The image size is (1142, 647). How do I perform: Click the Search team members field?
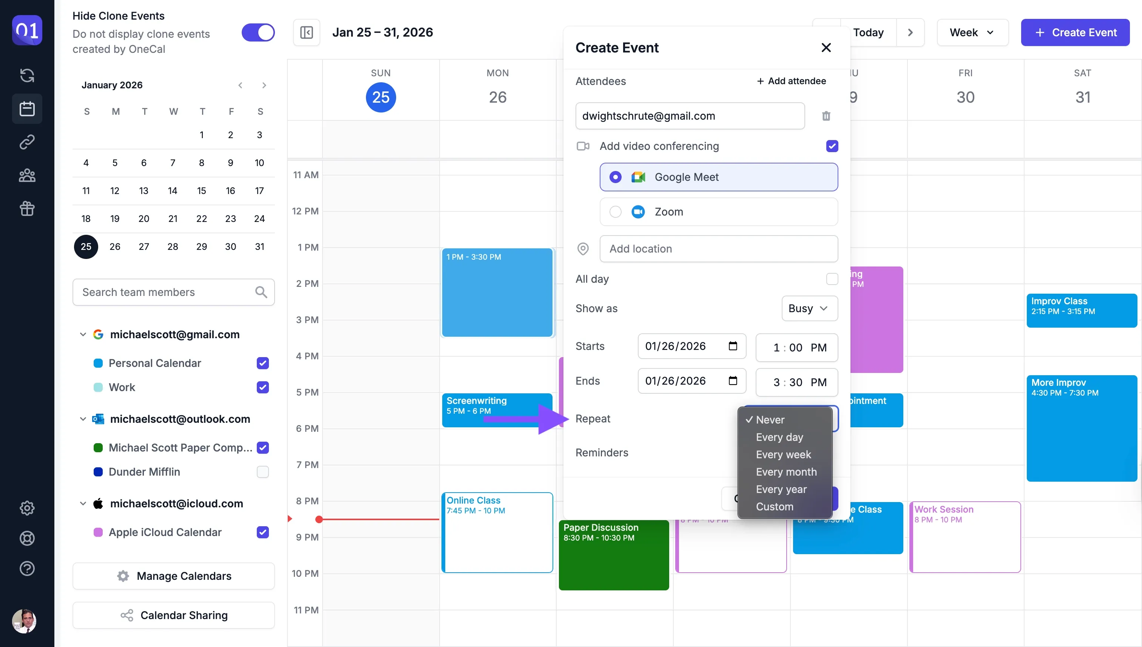tap(173, 292)
